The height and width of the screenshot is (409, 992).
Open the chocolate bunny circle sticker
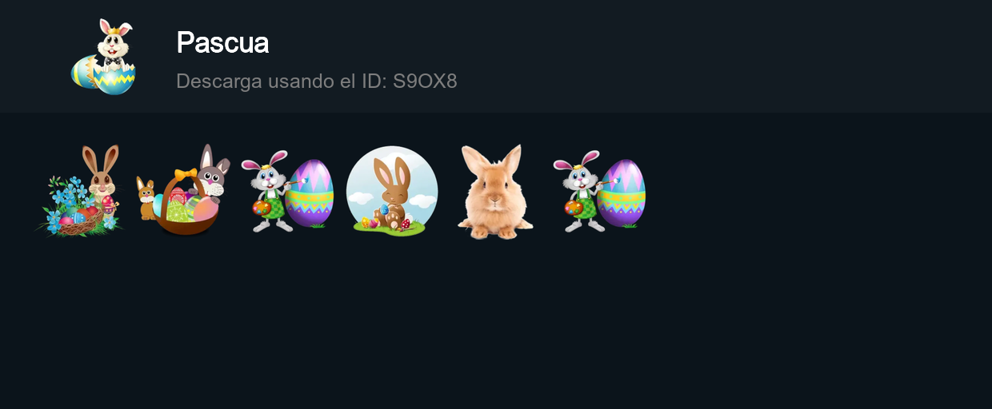click(x=392, y=192)
